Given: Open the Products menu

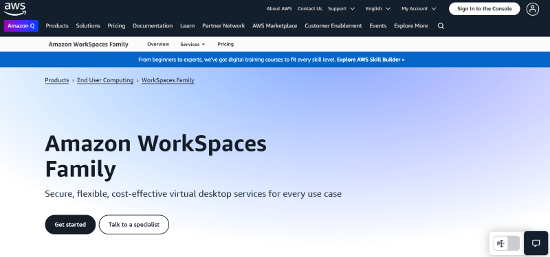Looking at the screenshot, I should pyautogui.click(x=57, y=26).
